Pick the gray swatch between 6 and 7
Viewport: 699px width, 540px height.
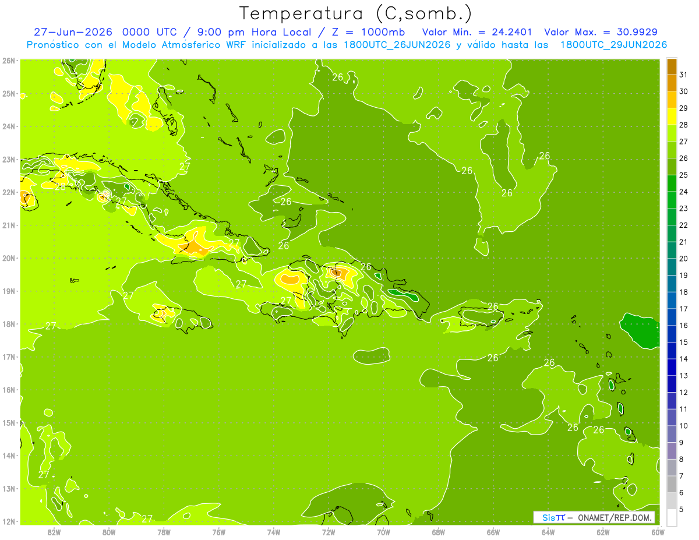click(x=672, y=484)
